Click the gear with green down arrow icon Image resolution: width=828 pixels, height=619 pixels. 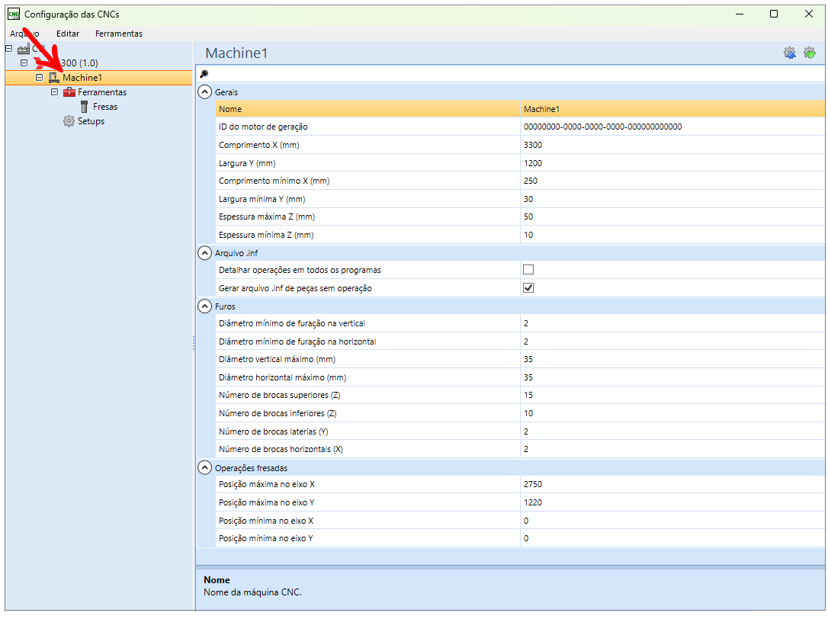pyautogui.click(x=809, y=53)
